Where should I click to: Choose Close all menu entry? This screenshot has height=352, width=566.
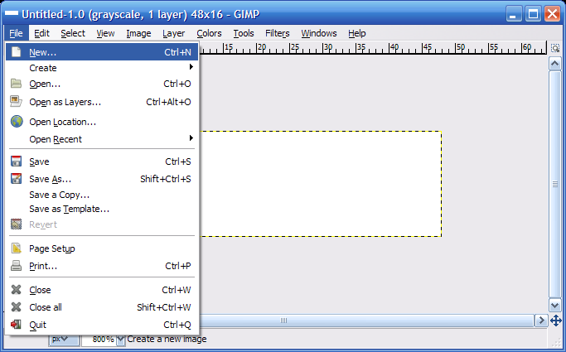[102, 307]
